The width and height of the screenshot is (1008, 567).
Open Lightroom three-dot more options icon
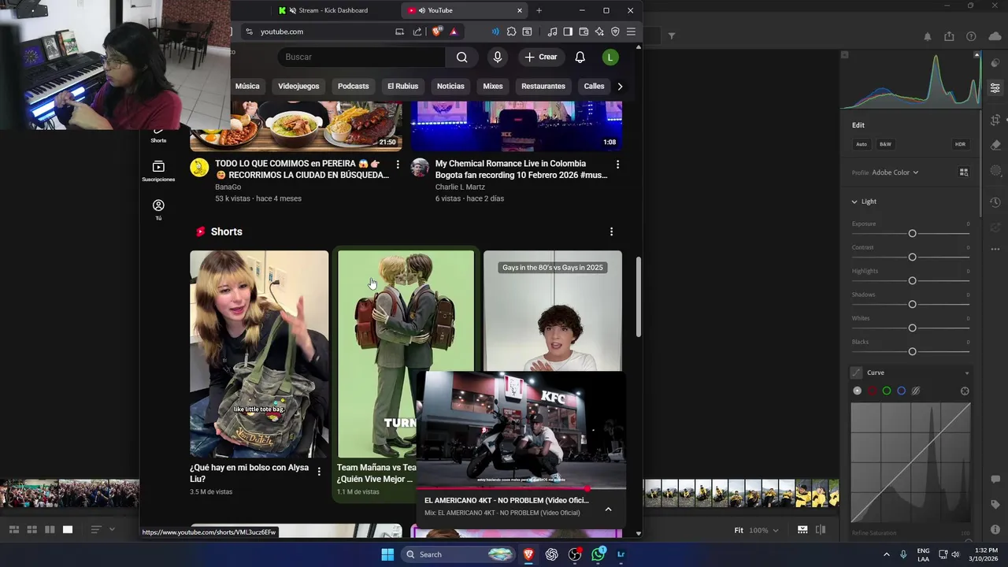pos(995,249)
